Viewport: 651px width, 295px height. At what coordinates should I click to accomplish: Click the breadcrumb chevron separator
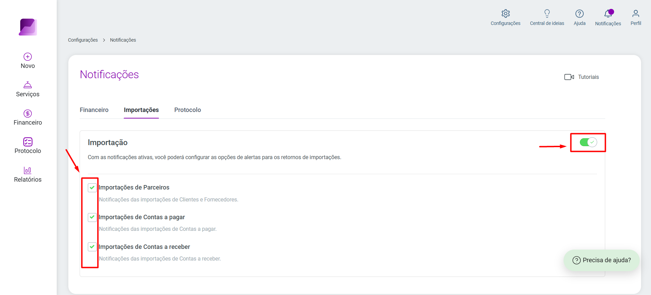pyautogui.click(x=104, y=40)
